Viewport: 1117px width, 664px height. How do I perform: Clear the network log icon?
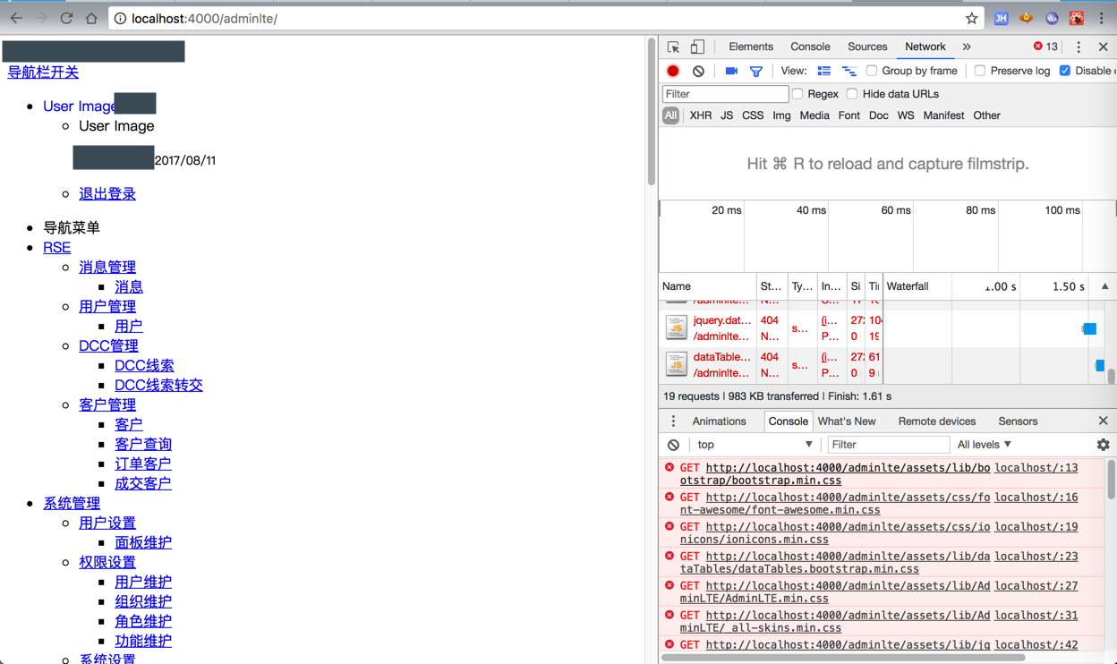point(698,71)
